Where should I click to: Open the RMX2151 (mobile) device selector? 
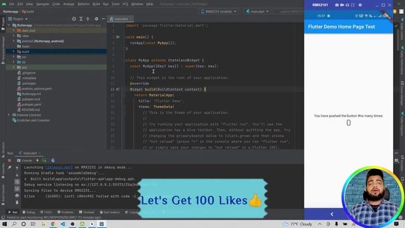[219, 11]
